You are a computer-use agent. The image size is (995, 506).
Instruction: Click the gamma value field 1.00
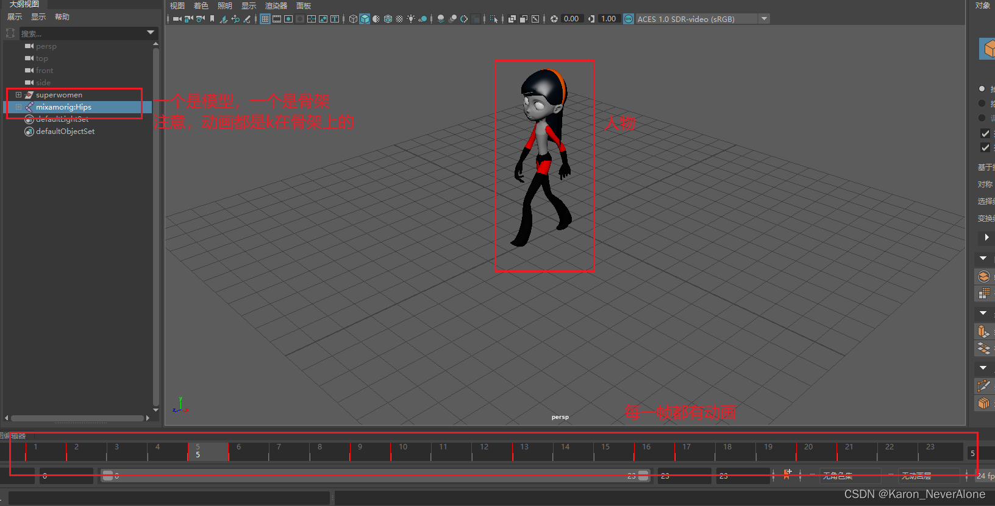pos(608,19)
